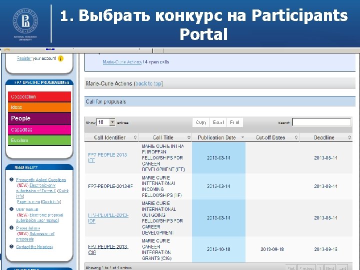Screen dimensions: 360x270
Task: Sort by the Cut-off Dates column
Action: coord(272,137)
